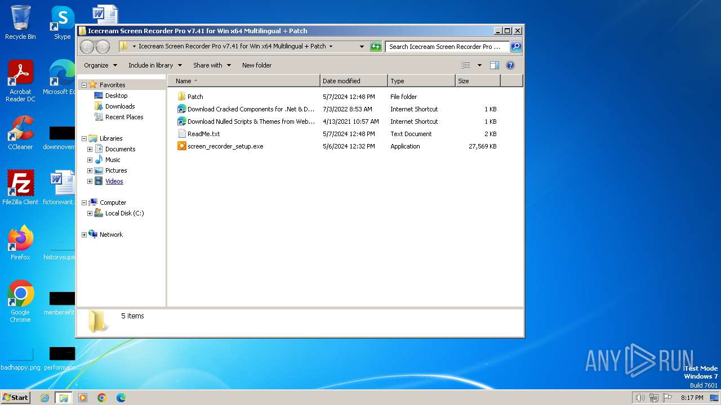Click the Forward navigation arrow in Explorer
The width and height of the screenshot is (721, 405).
(103, 47)
